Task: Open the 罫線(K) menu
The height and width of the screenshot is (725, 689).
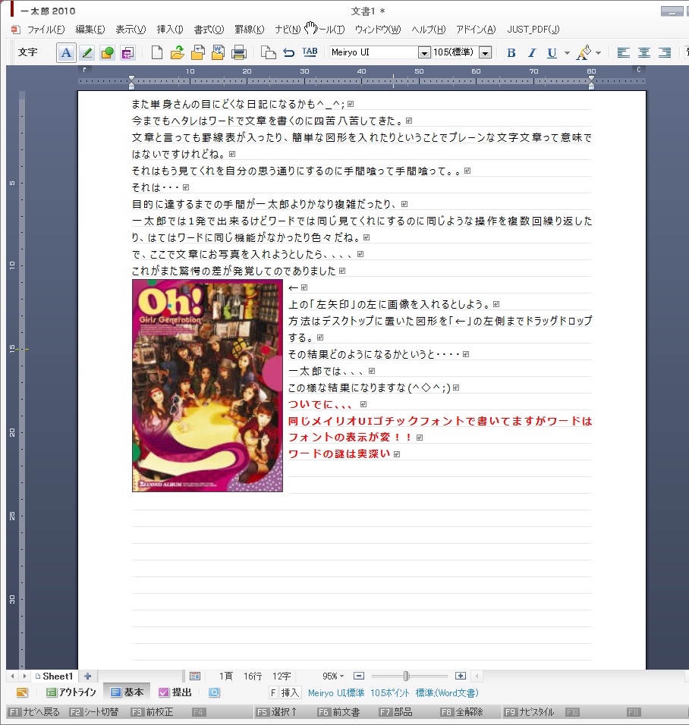Action: coord(250,30)
